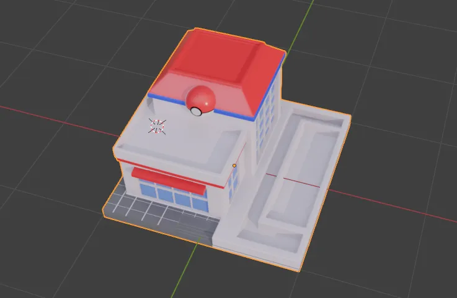Click the blue front window panes
This screenshot has width=457, height=298.
coord(174,196)
